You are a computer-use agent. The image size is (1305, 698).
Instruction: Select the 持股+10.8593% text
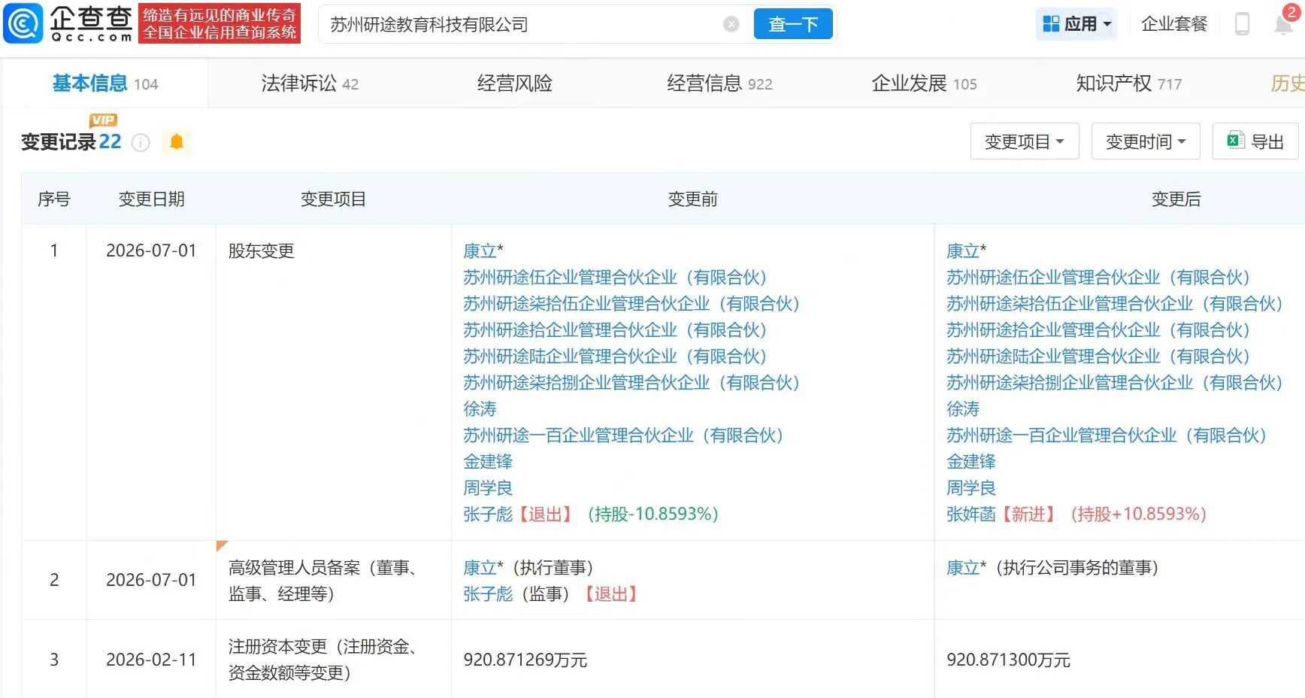pos(1138,514)
